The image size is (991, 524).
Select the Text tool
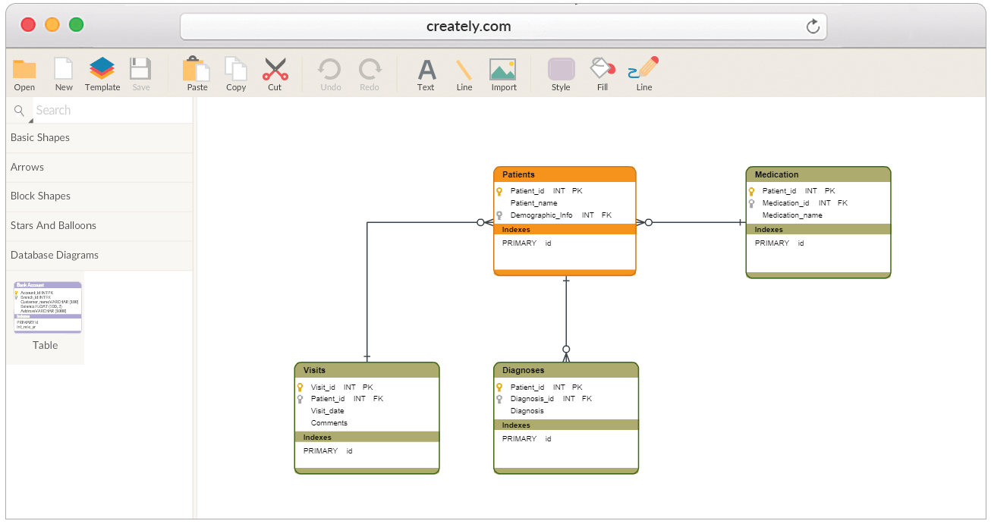[426, 72]
